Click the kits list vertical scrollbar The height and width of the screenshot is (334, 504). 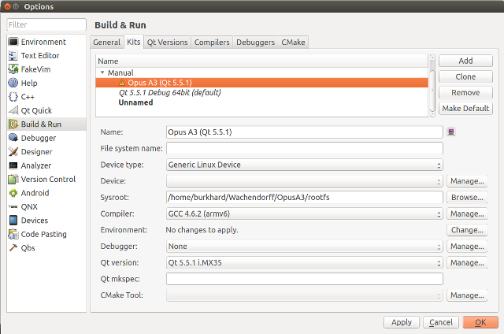pos(432,86)
